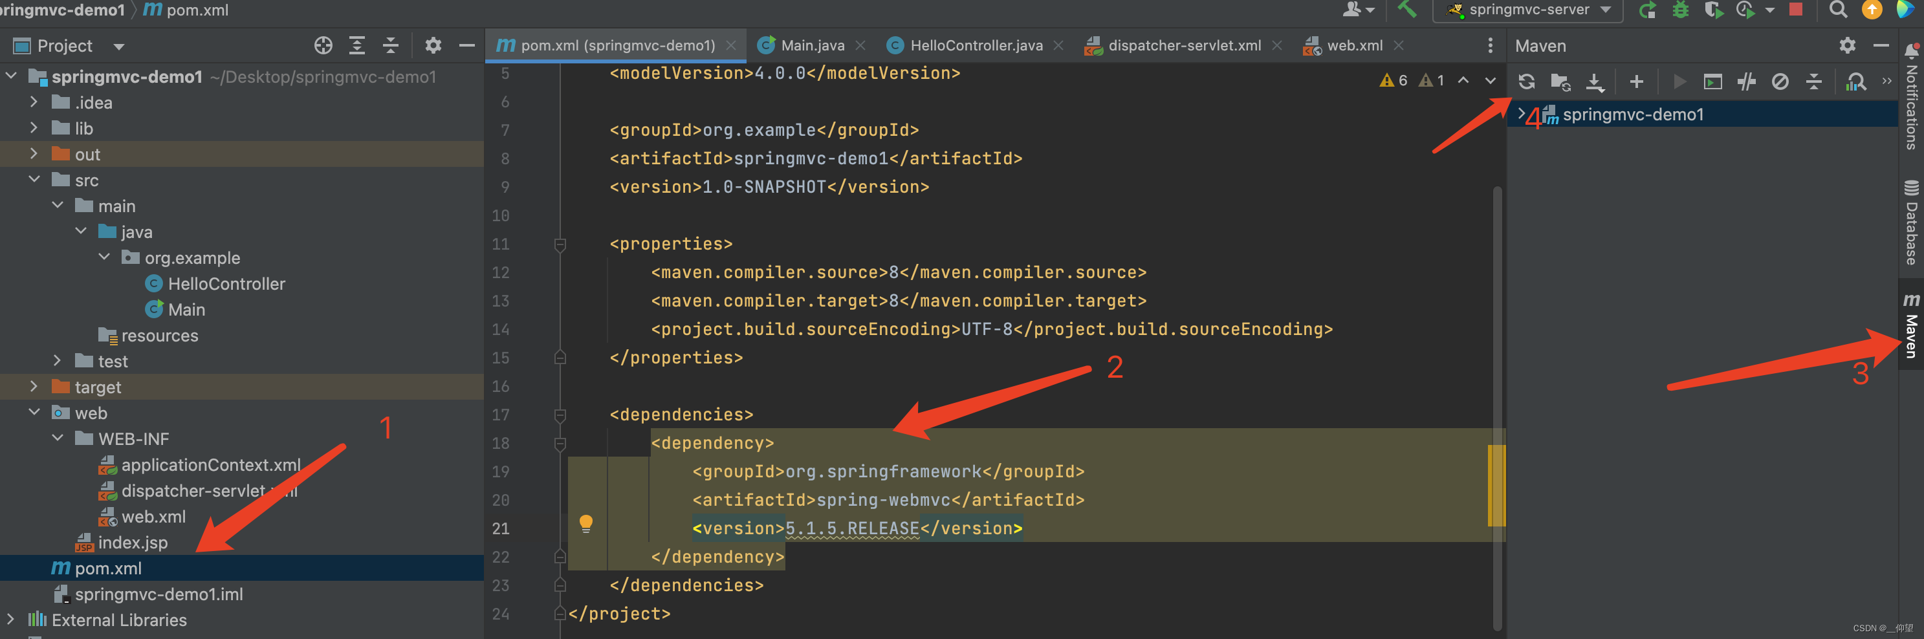The image size is (1924, 639).
Task: Click Execute Maven Goal icon
Action: (1712, 81)
